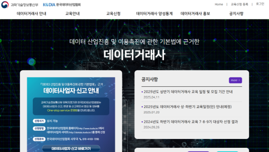
Task: Click the 로그인 link
Action: pos(260,4)
